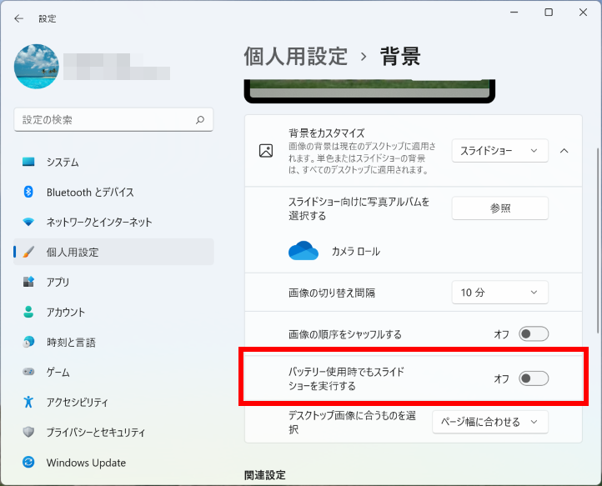Toggle バッテリー使用時でもスライドショーを実行する switch

[534, 378]
